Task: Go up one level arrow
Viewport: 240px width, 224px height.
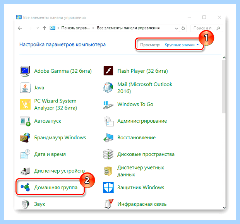Action: click(x=45, y=28)
